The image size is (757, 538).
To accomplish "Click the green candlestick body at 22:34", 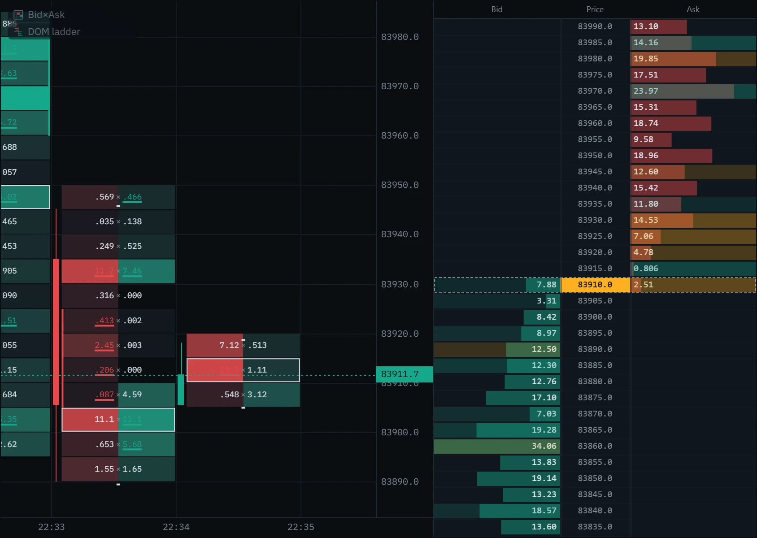I will click(181, 390).
